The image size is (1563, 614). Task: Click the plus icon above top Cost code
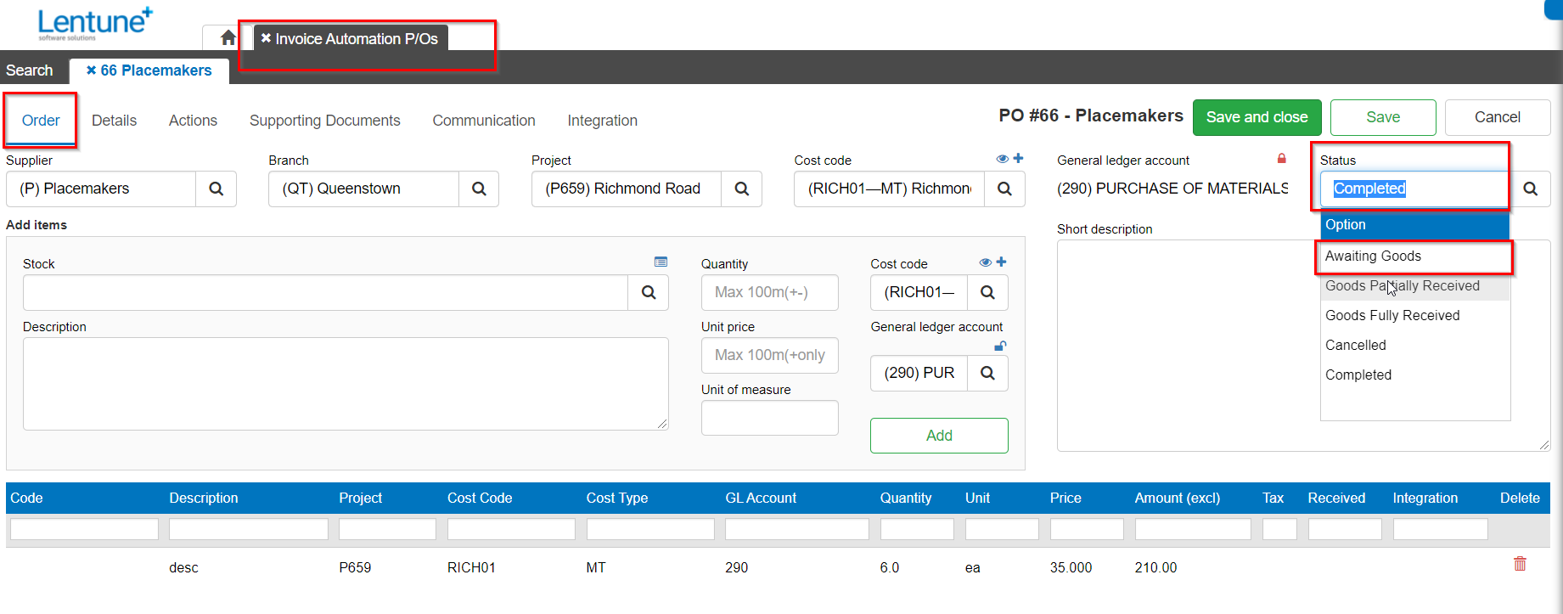[x=1019, y=159]
